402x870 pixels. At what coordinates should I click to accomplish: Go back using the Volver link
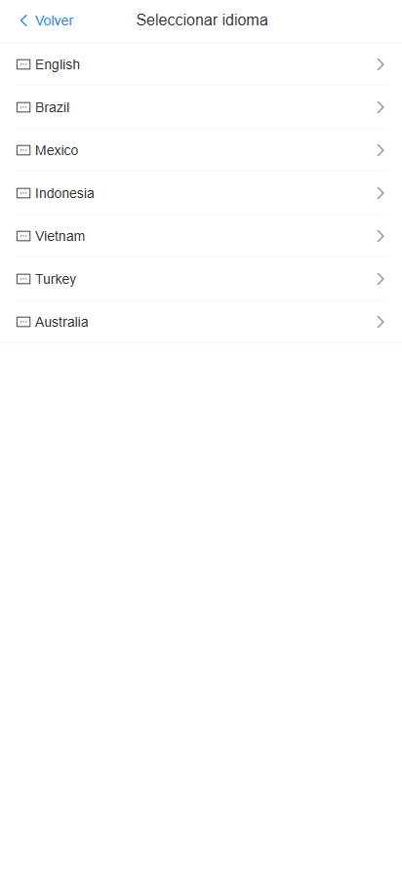coord(54,21)
